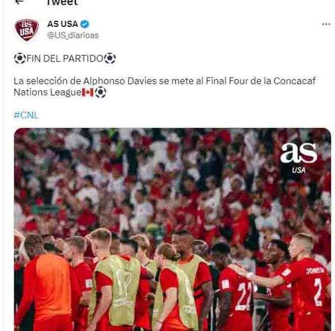
Task: Click the Tweet header title
Action: [62, 2]
